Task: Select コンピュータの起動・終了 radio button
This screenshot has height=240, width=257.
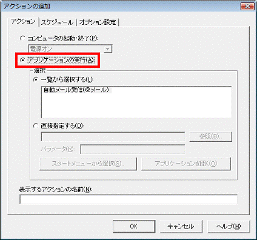Action: point(22,38)
